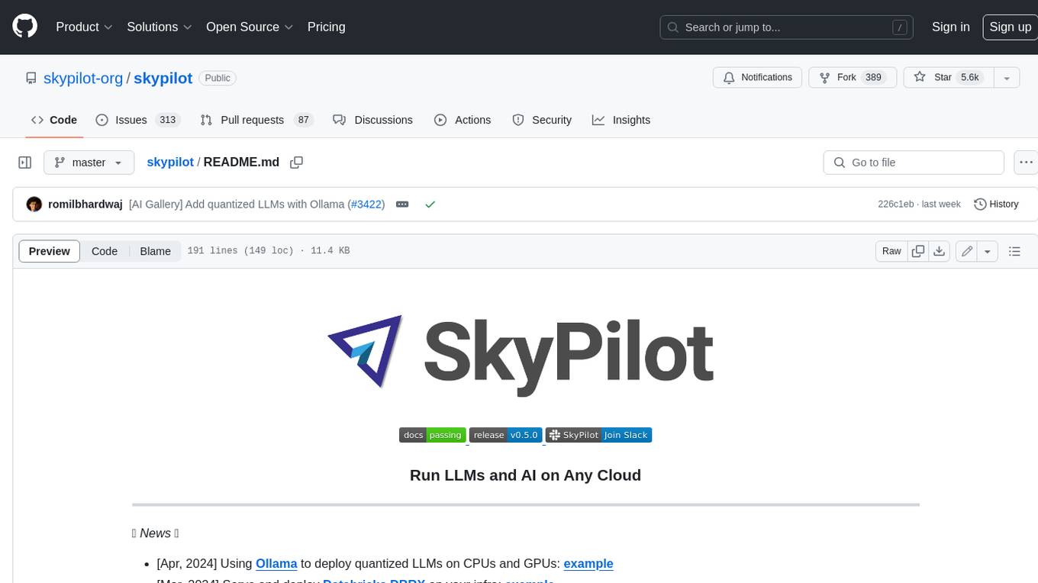
Task: Switch to the Issues tab
Action: (137, 120)
